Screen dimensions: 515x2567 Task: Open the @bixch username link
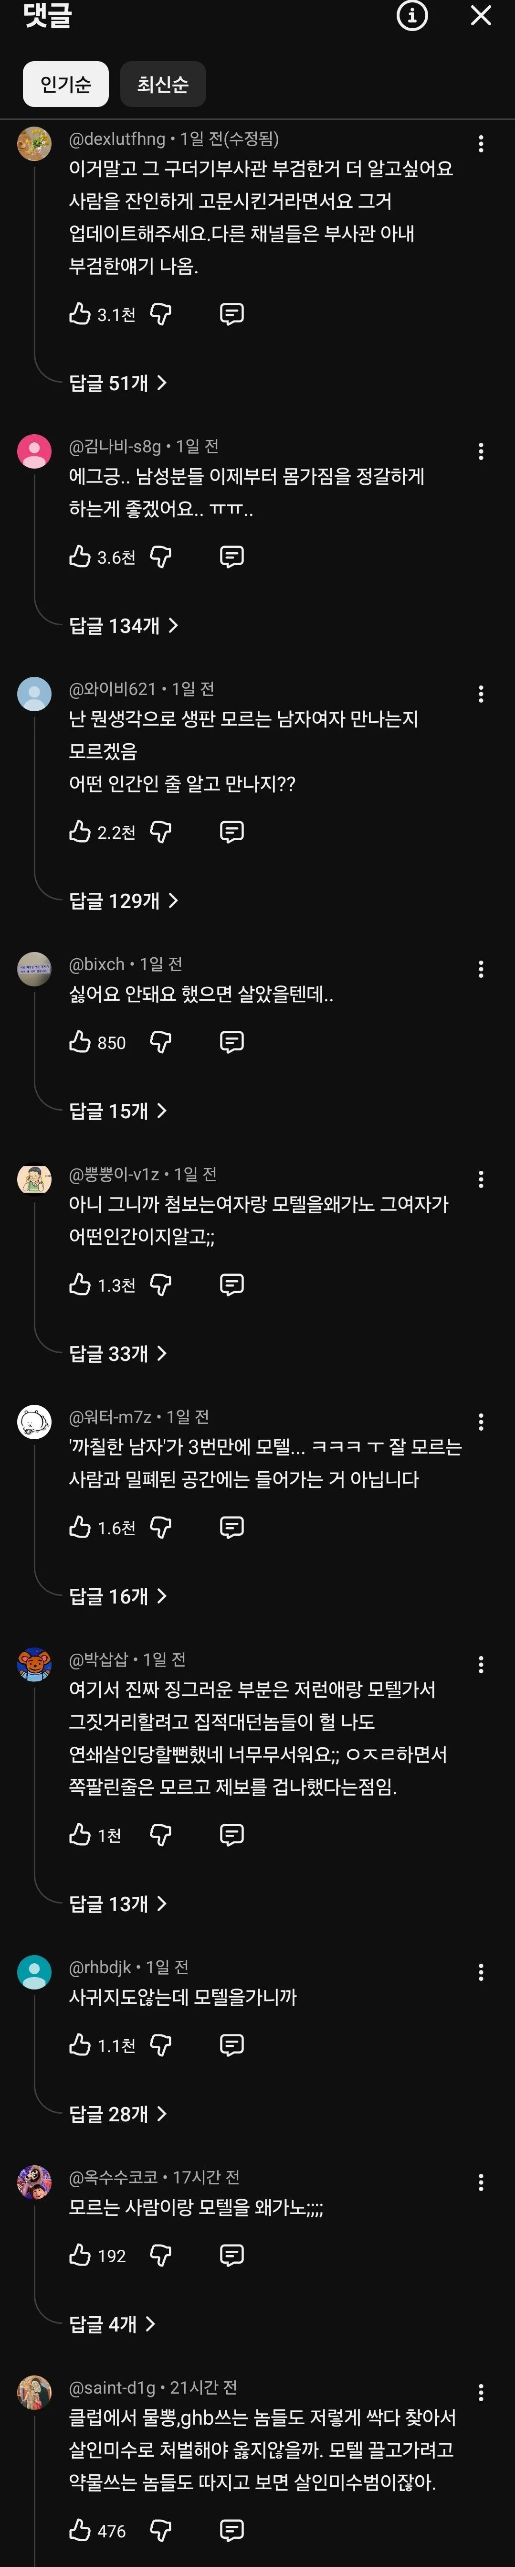point(96,963)
